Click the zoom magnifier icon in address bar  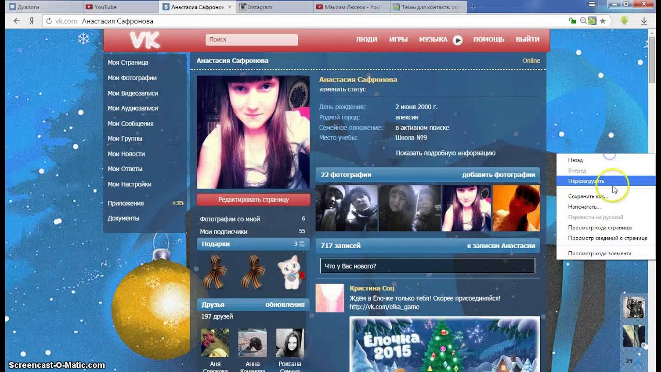[x=583, y=21]
